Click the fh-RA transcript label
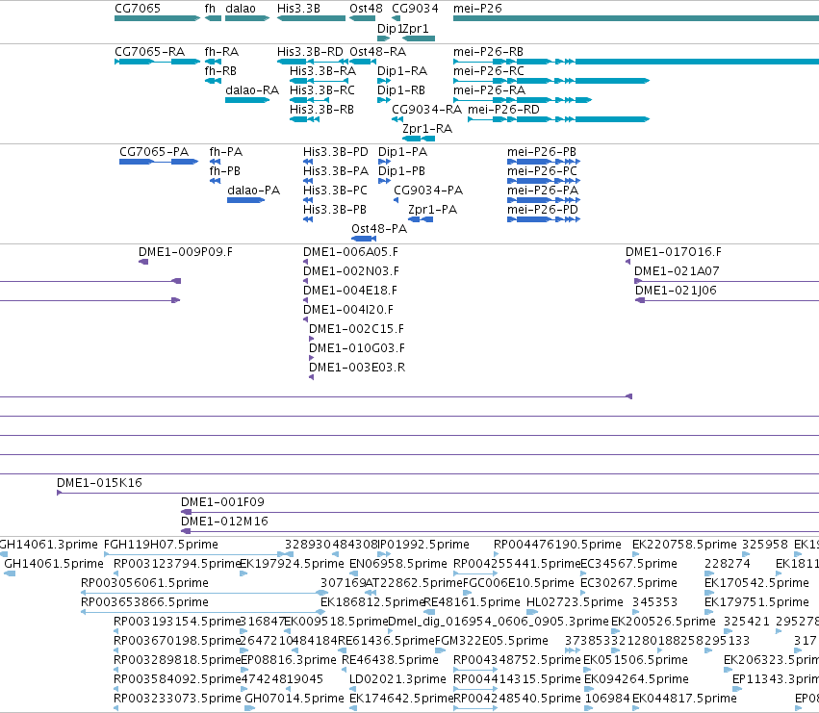Screen dimensions: 819x713 click(221, 52)
